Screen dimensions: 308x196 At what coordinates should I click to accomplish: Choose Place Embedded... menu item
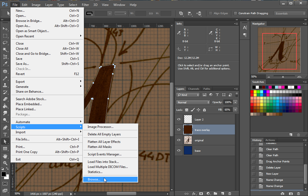click(47, 104)
